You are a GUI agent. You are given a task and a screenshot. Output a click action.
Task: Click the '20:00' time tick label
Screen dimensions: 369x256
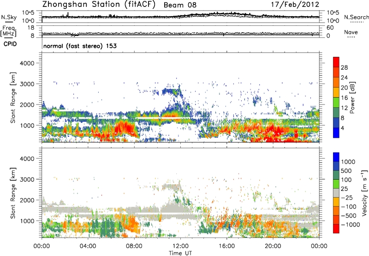[x=273, y=246]
